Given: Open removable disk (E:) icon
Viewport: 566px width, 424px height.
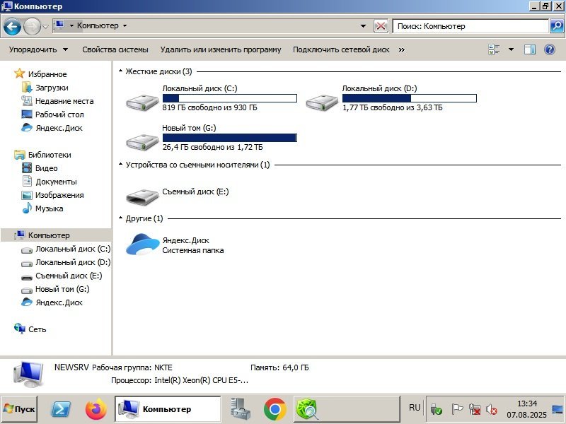Looking at the screenshot, I should 142,197.
